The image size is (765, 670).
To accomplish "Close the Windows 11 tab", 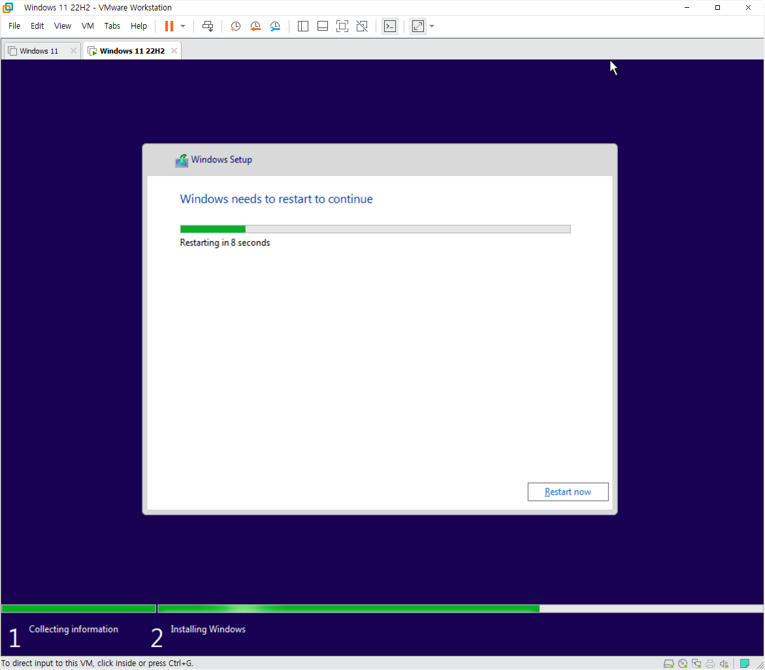I will 73,51.
